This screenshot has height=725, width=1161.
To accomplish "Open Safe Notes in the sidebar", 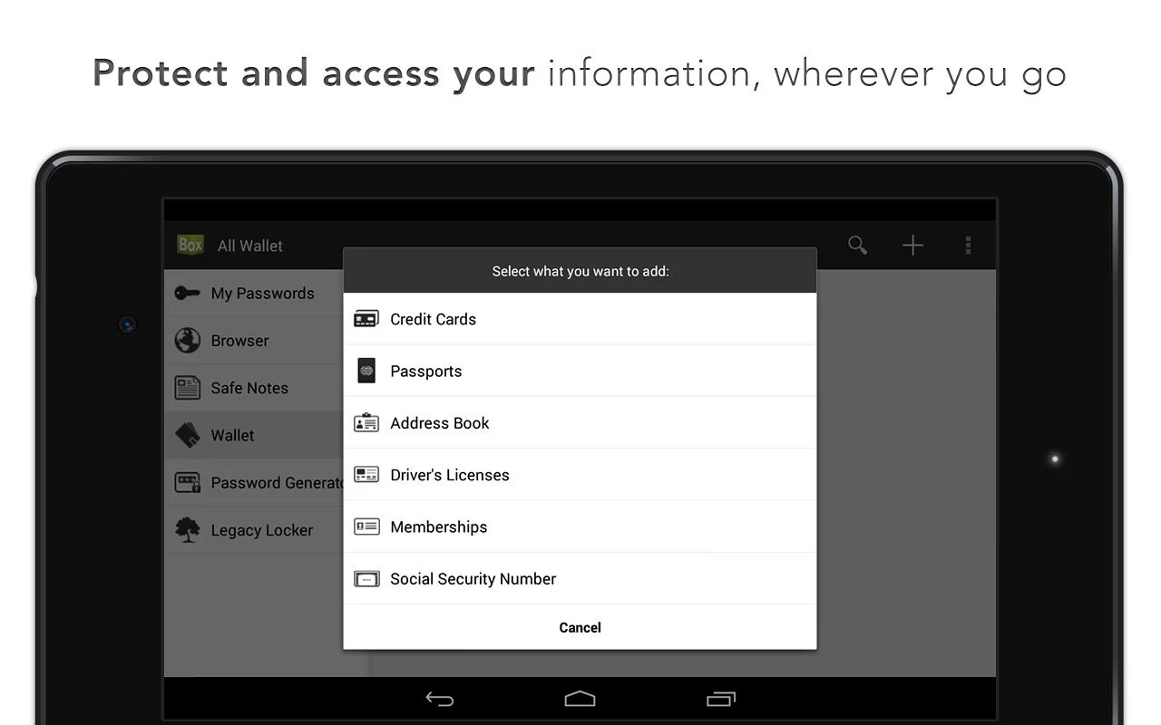I will pyautogui.click(x=254, y=388).
